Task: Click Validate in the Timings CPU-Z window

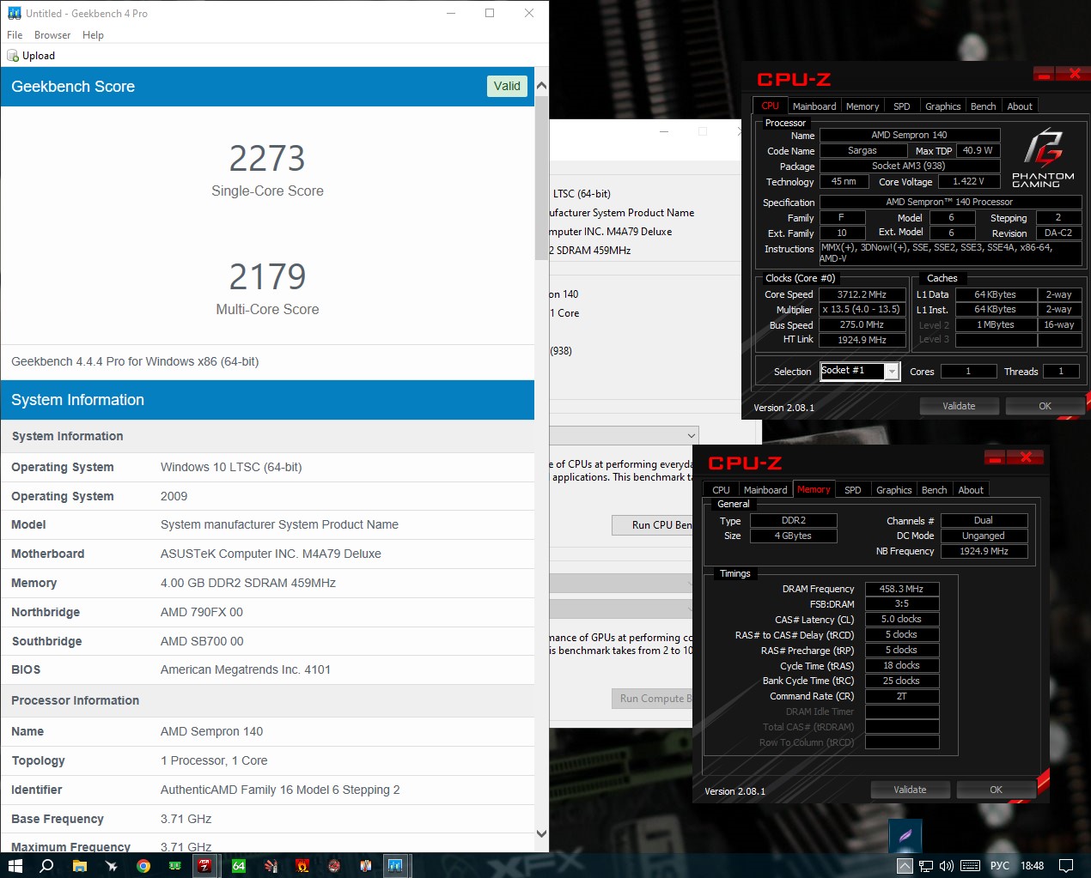Action: (910, 790)
